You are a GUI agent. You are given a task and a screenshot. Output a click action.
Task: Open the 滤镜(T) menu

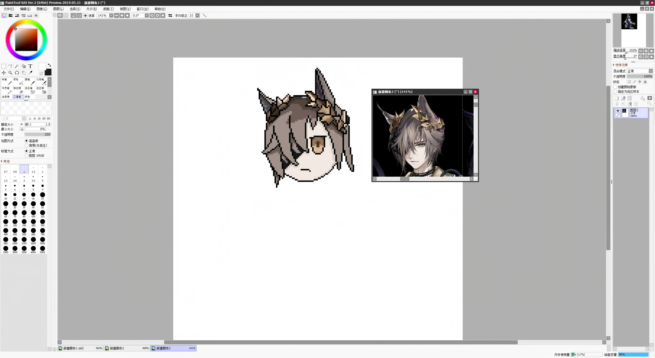108,9
